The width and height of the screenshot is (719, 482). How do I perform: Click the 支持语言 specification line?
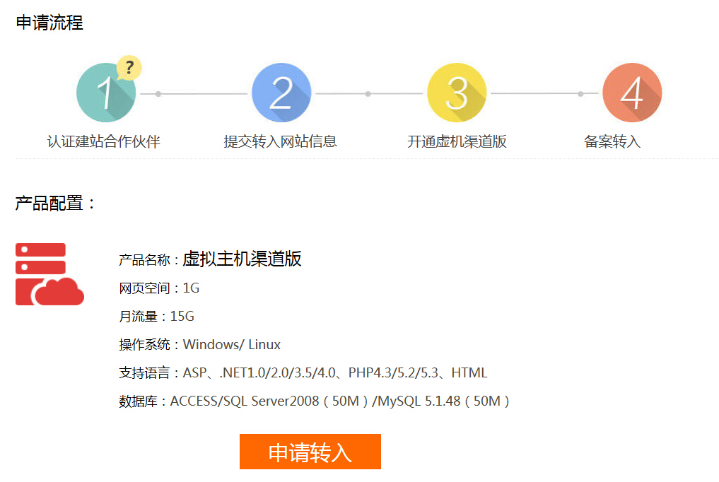(x=303, y=373)
